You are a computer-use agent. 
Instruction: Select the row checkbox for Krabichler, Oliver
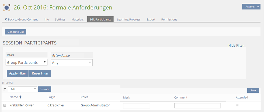pyautogui.click(x=5, y=105)
